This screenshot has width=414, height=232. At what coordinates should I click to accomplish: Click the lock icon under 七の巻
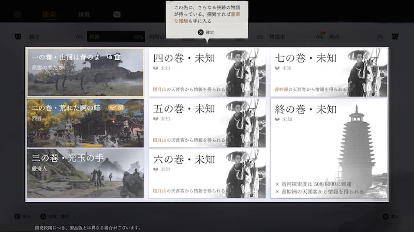278,68
